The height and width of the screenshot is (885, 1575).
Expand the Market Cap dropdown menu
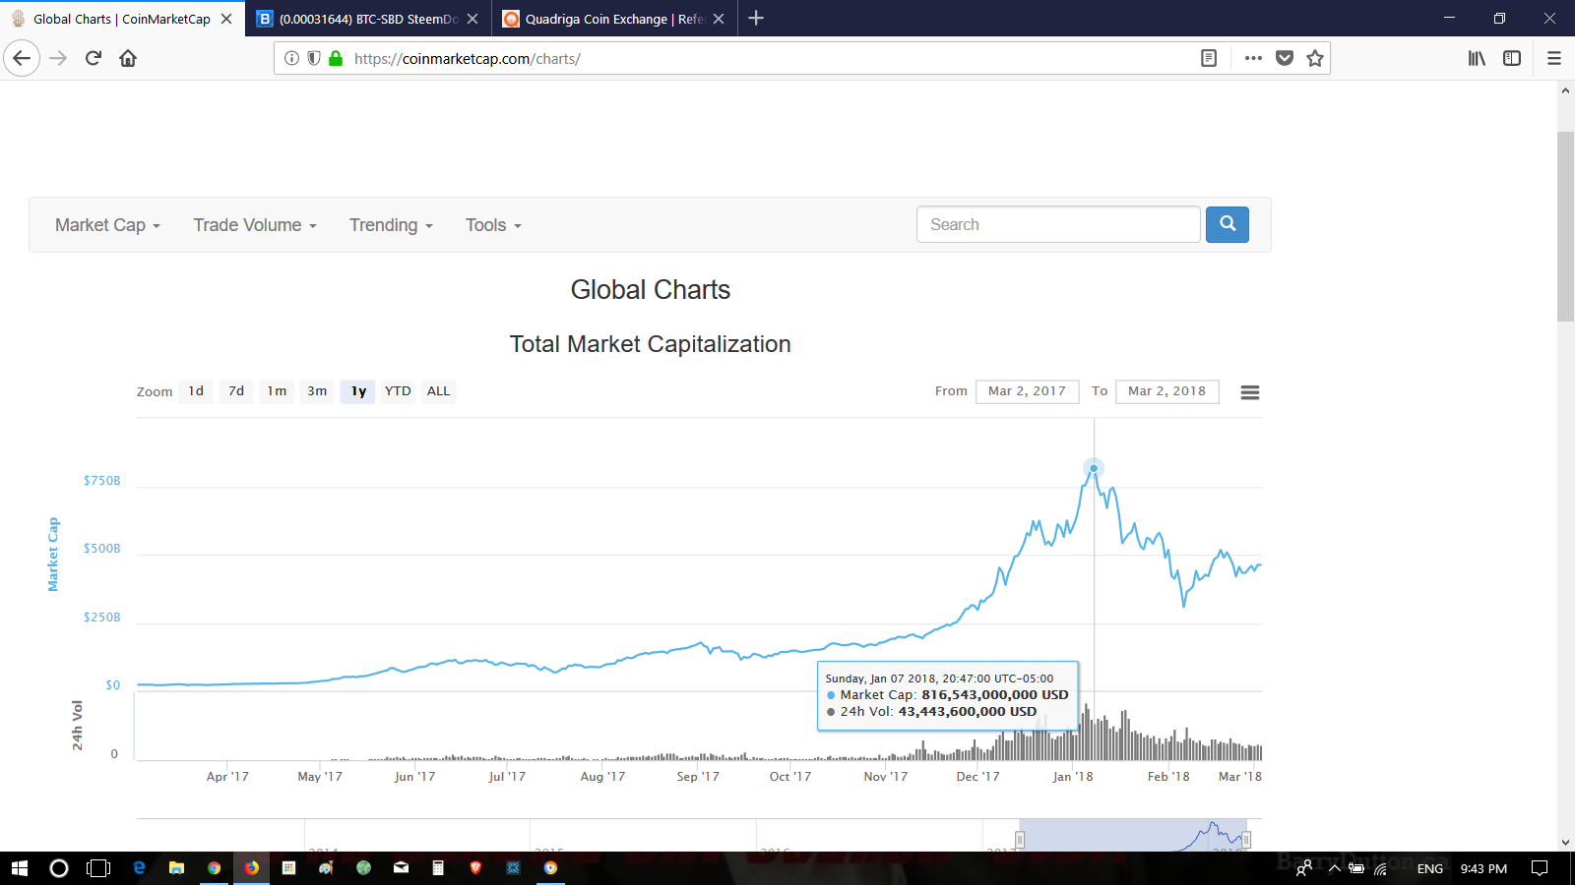tap(107, 225)
